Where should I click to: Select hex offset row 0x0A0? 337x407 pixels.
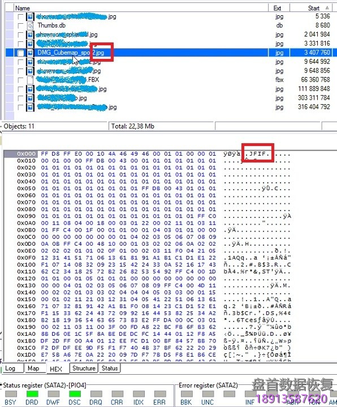[x=26, y=223]
